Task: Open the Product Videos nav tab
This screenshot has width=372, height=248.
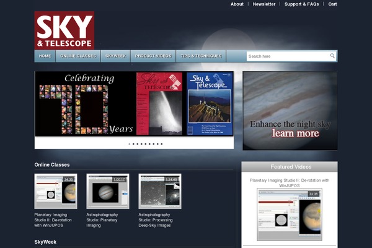Action: (x=153, y=56)
